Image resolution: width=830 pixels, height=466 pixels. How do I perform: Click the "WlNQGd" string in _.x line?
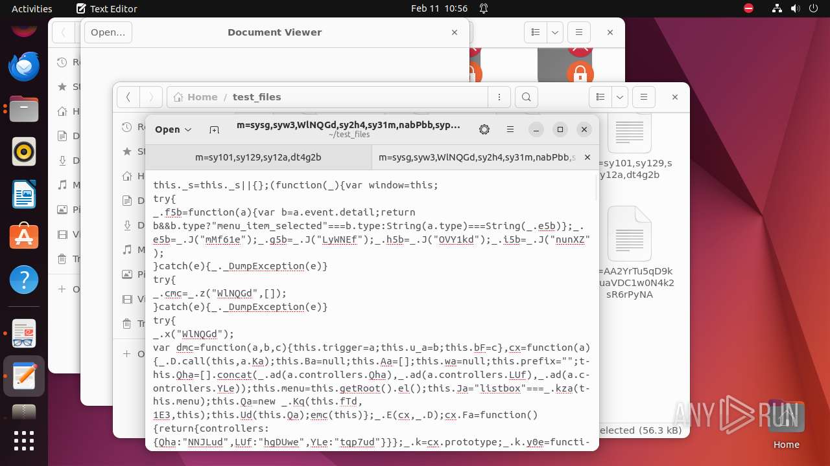[198, 334]
